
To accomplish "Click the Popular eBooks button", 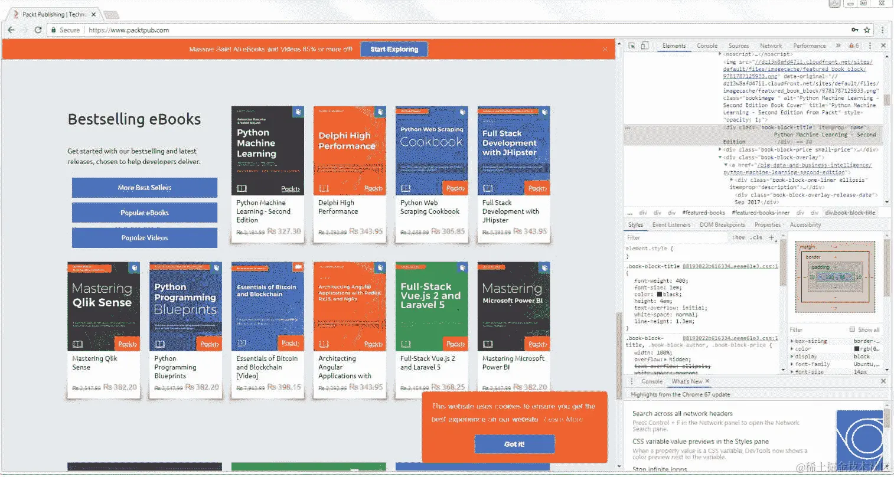I will 145,213.
